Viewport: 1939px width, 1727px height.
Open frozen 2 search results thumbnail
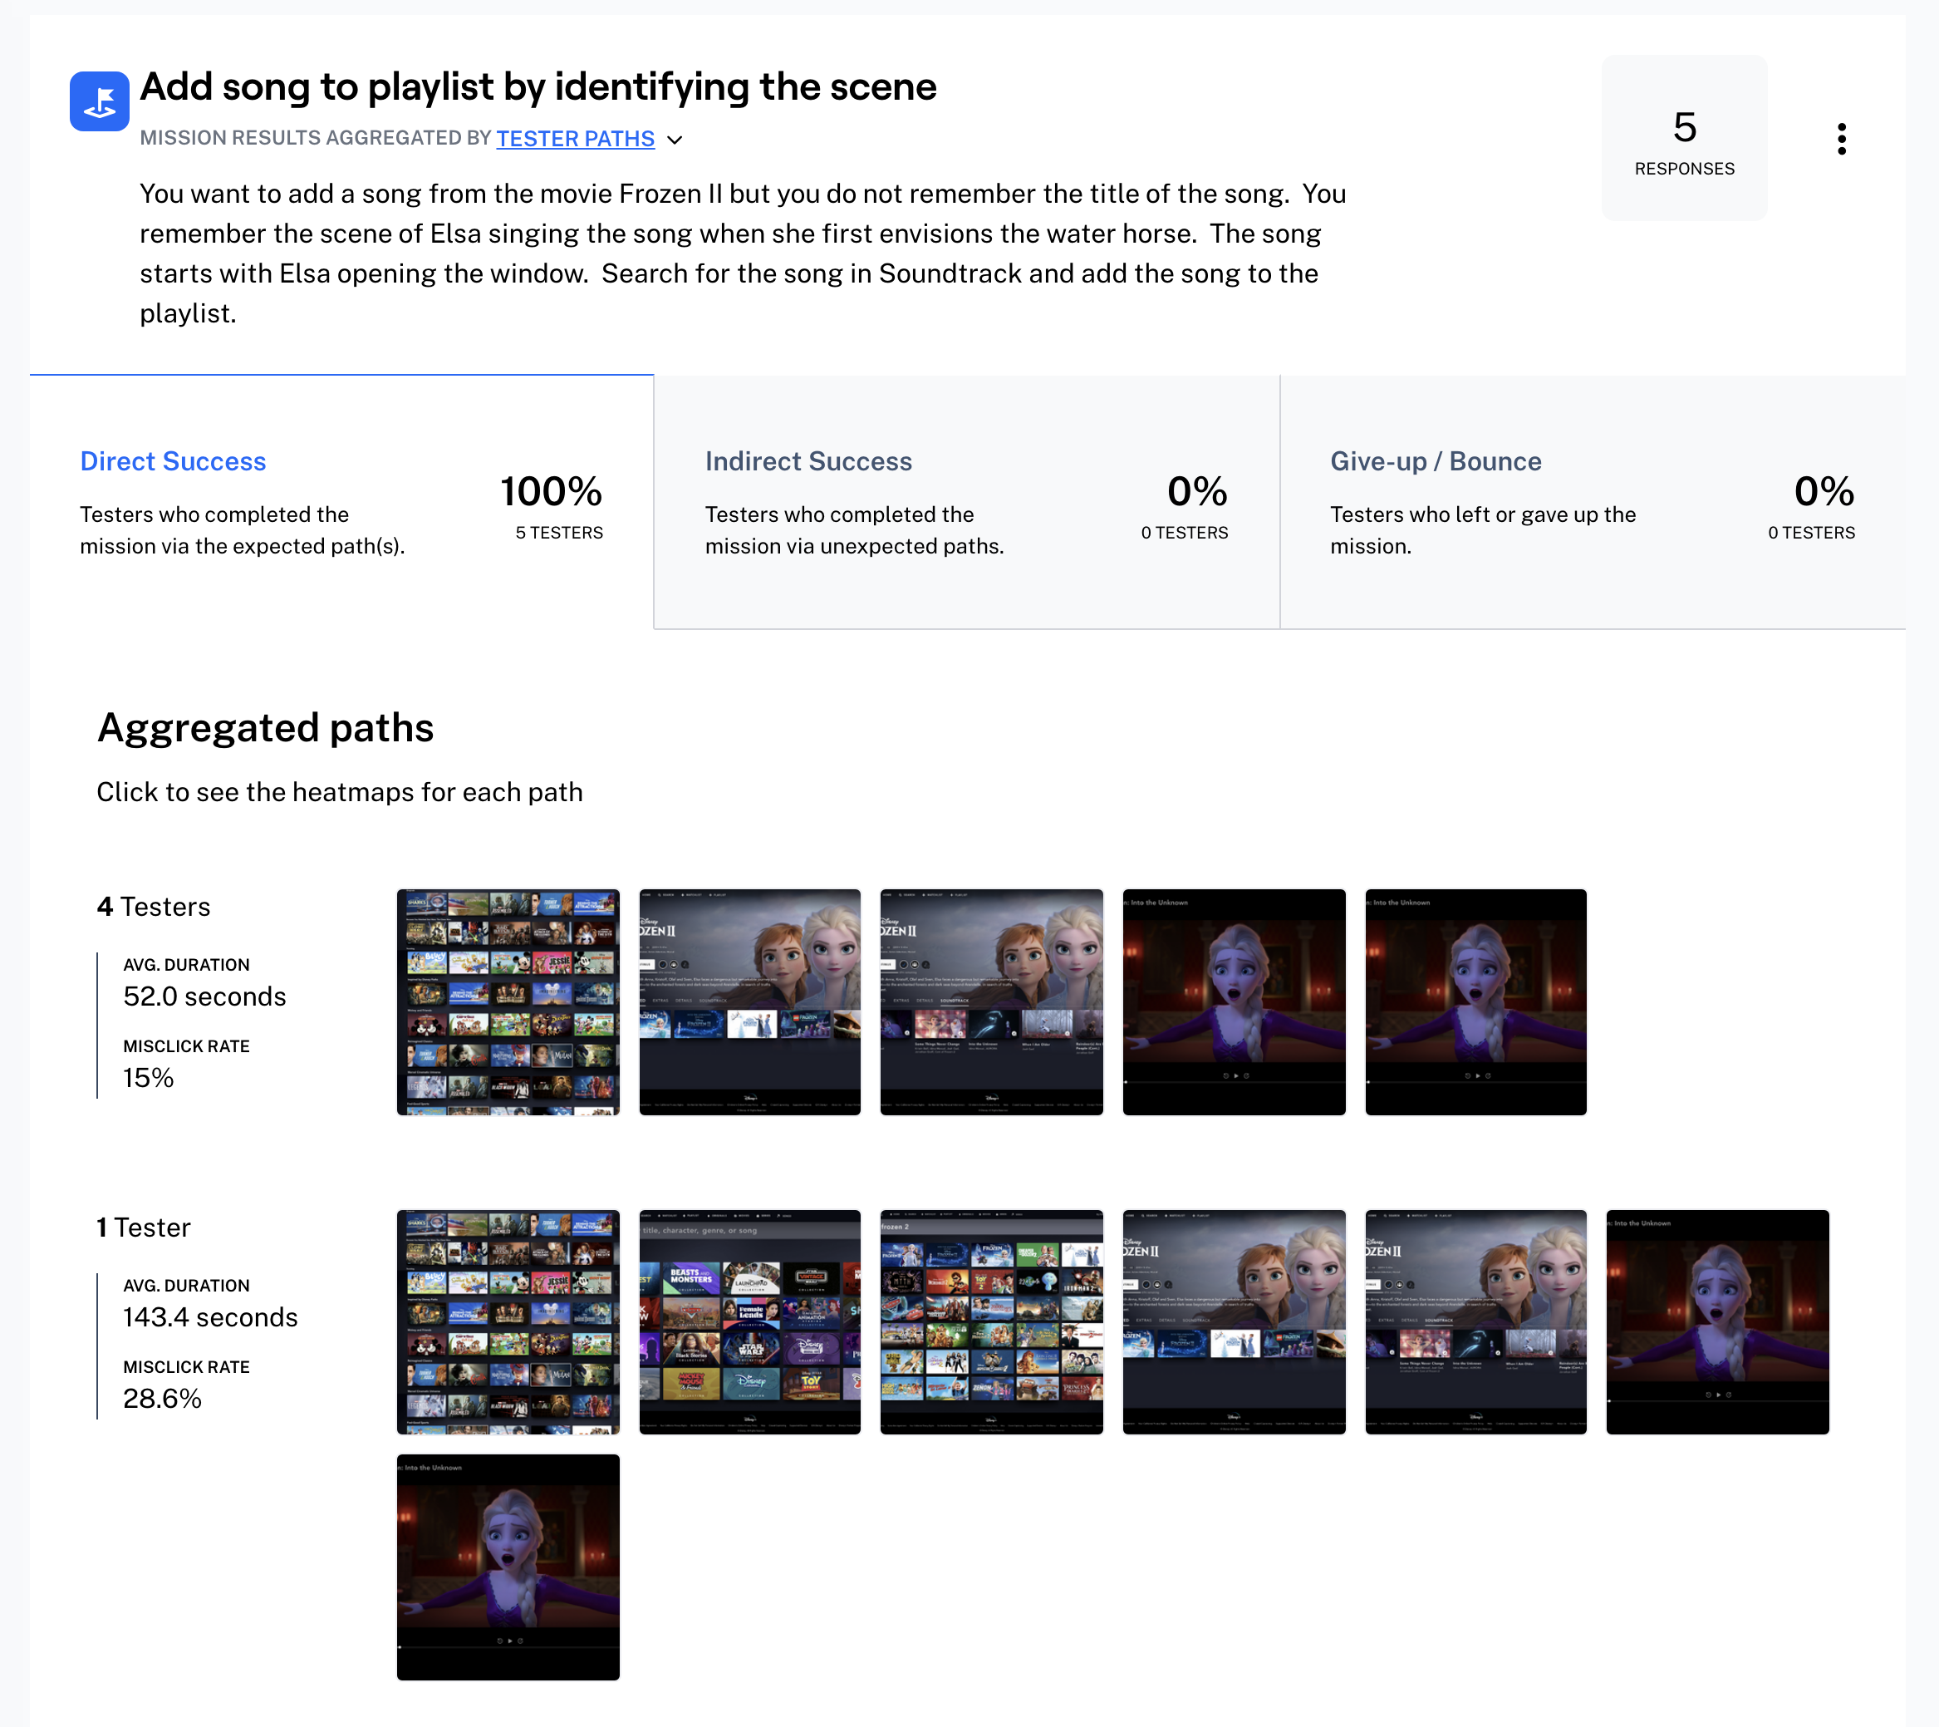tap(991, 1321)
